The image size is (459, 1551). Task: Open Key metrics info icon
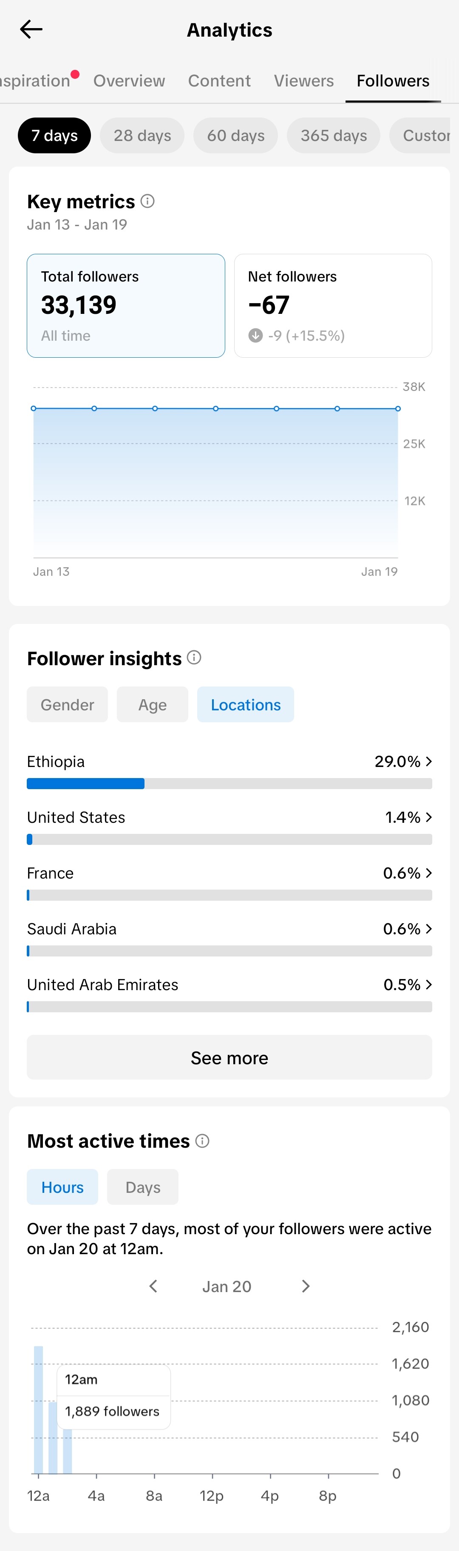tap(148, 201)
